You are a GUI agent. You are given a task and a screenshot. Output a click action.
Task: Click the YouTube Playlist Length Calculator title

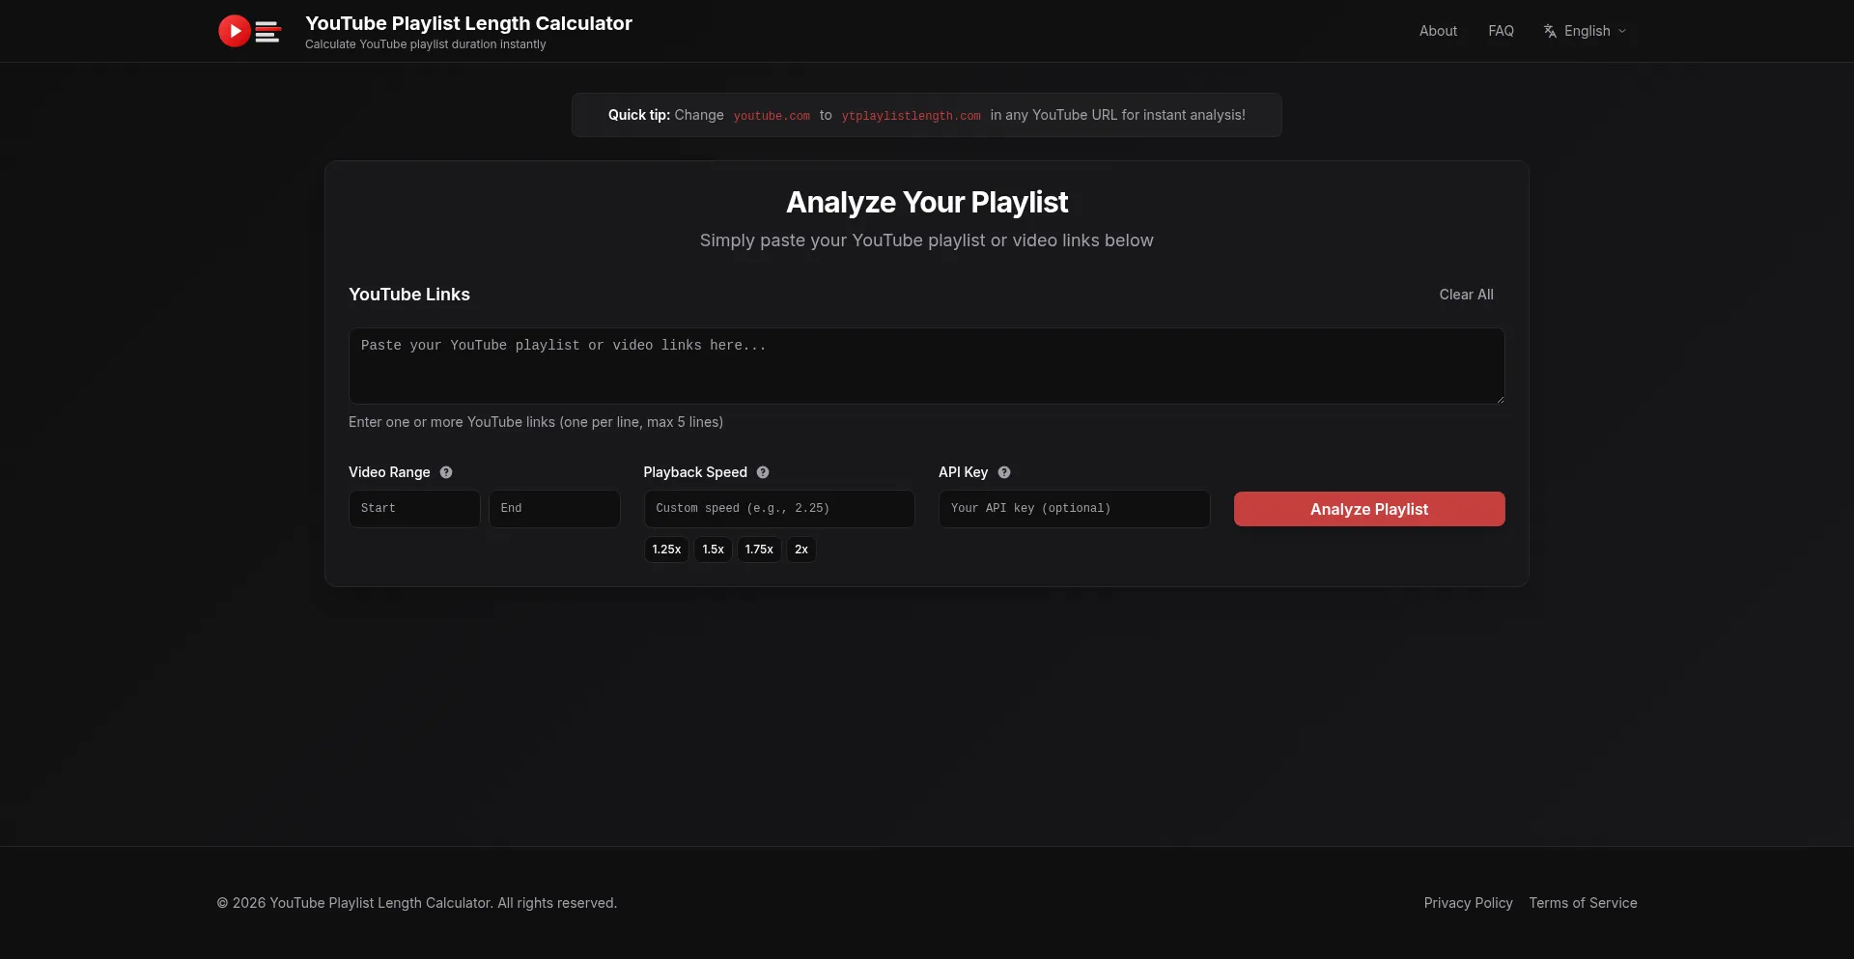468,23
